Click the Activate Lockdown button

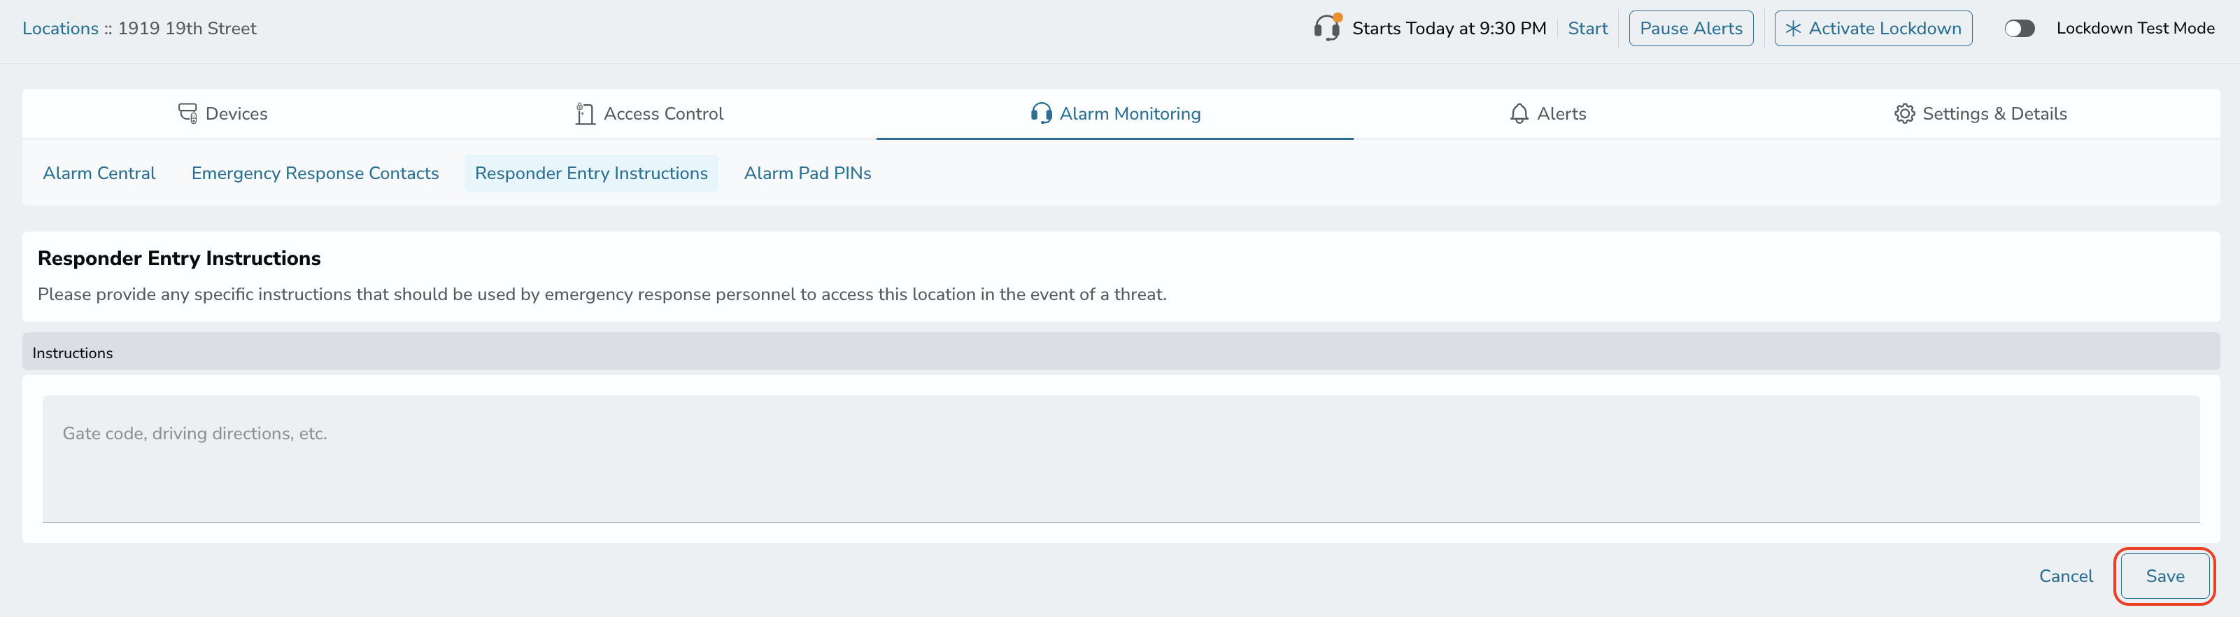click(1873, 29)
